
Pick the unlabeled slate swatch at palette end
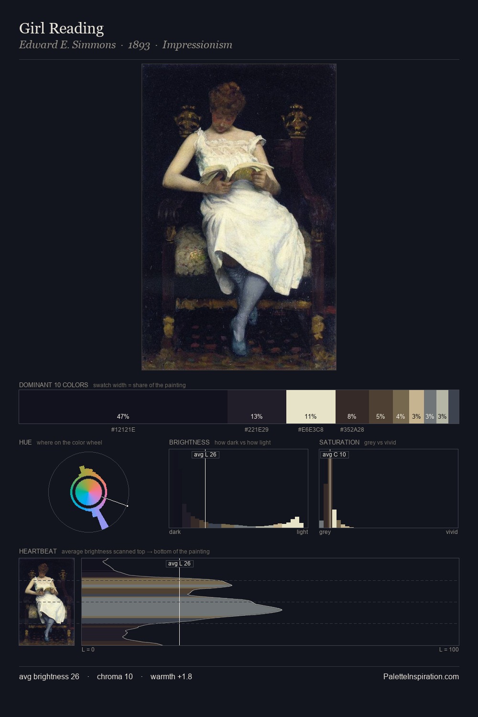point(454,407)
